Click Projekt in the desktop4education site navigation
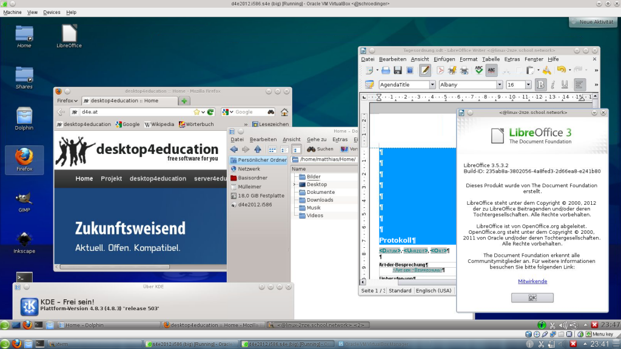The width and height of the screenshot is (621, 349). 112,179
